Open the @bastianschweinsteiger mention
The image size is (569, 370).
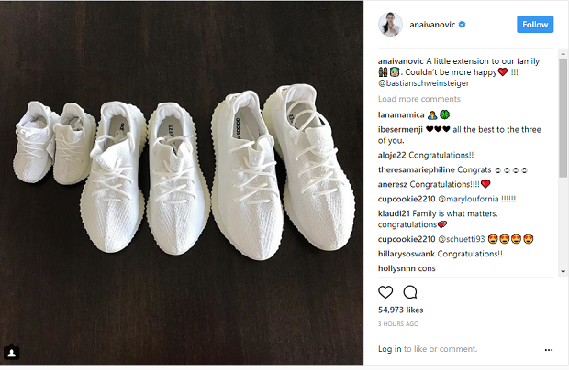pos(423,83)
